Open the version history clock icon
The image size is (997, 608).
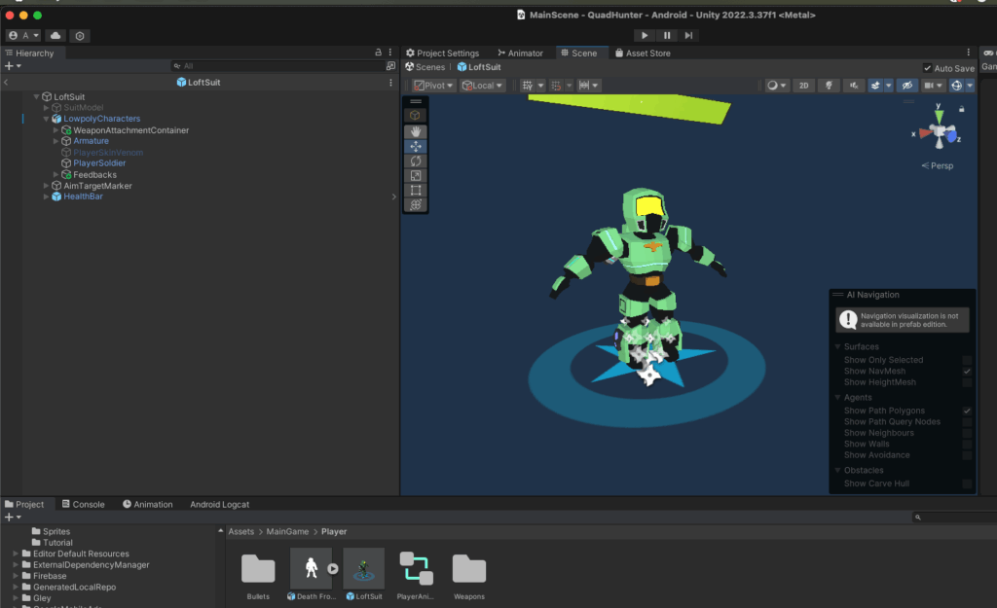tap(80, 36)
